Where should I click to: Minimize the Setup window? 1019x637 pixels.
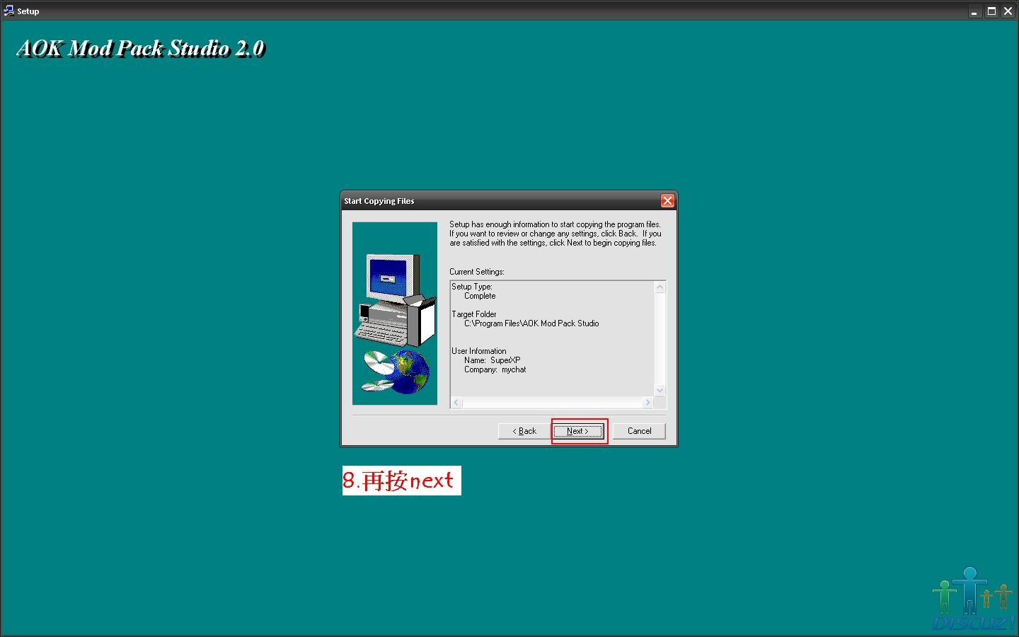pyautogui.click(x=974, y=11)
